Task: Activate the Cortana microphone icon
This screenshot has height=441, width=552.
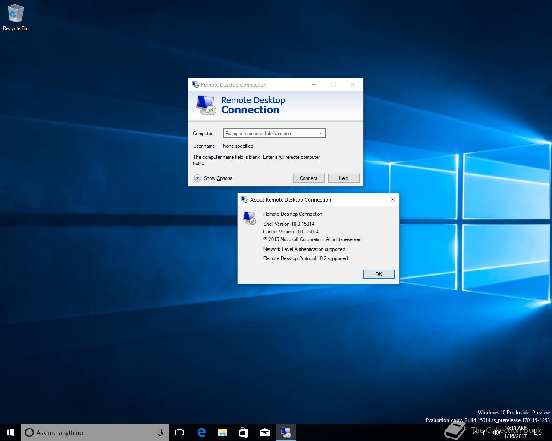Action: (160, 432)
